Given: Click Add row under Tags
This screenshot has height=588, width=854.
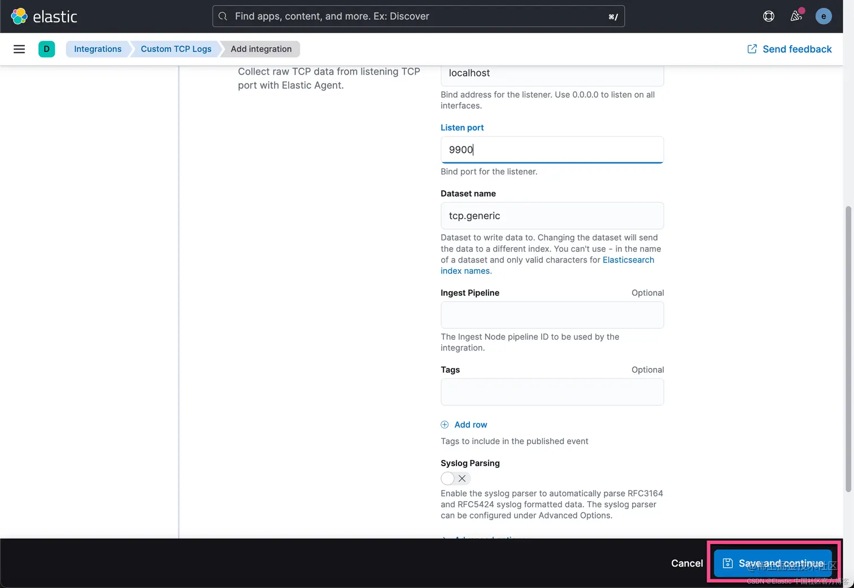Looking at the screenshot, I should coord(464,425).
